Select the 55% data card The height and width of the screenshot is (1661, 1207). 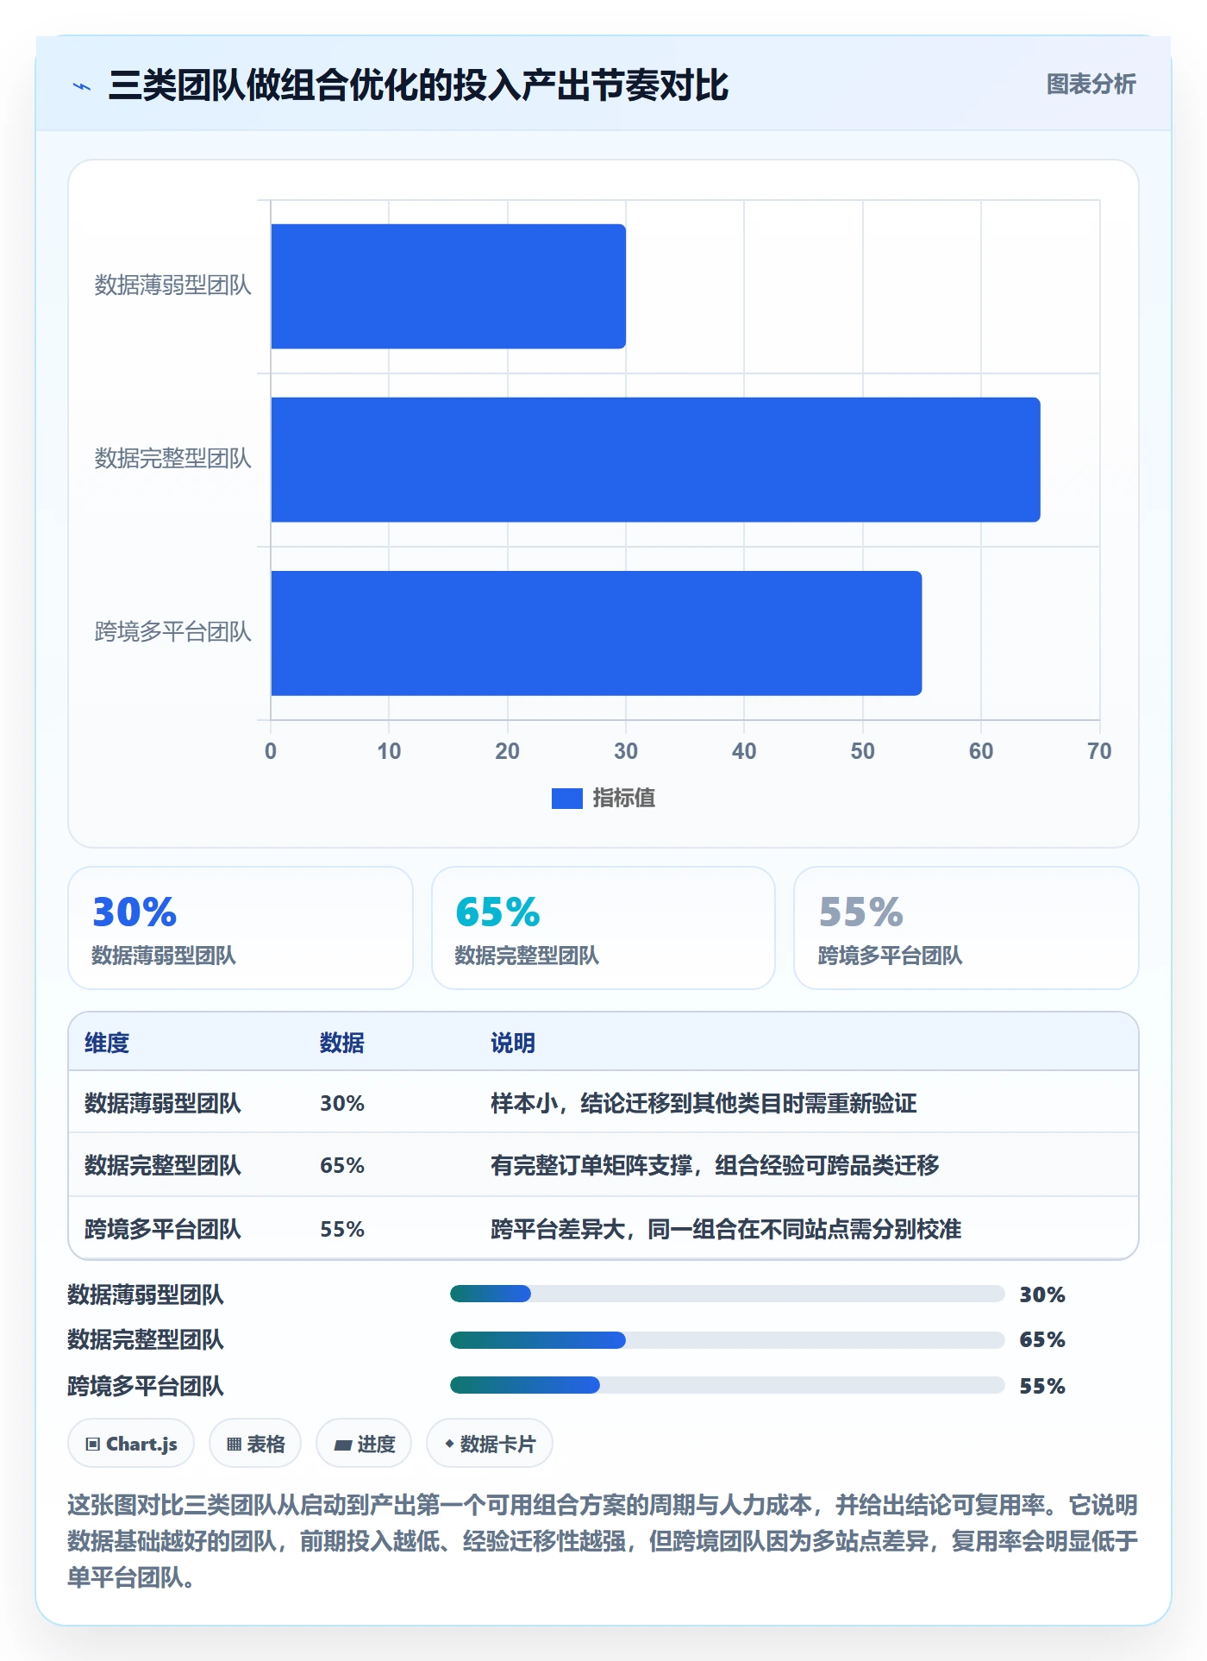point(966,928)
